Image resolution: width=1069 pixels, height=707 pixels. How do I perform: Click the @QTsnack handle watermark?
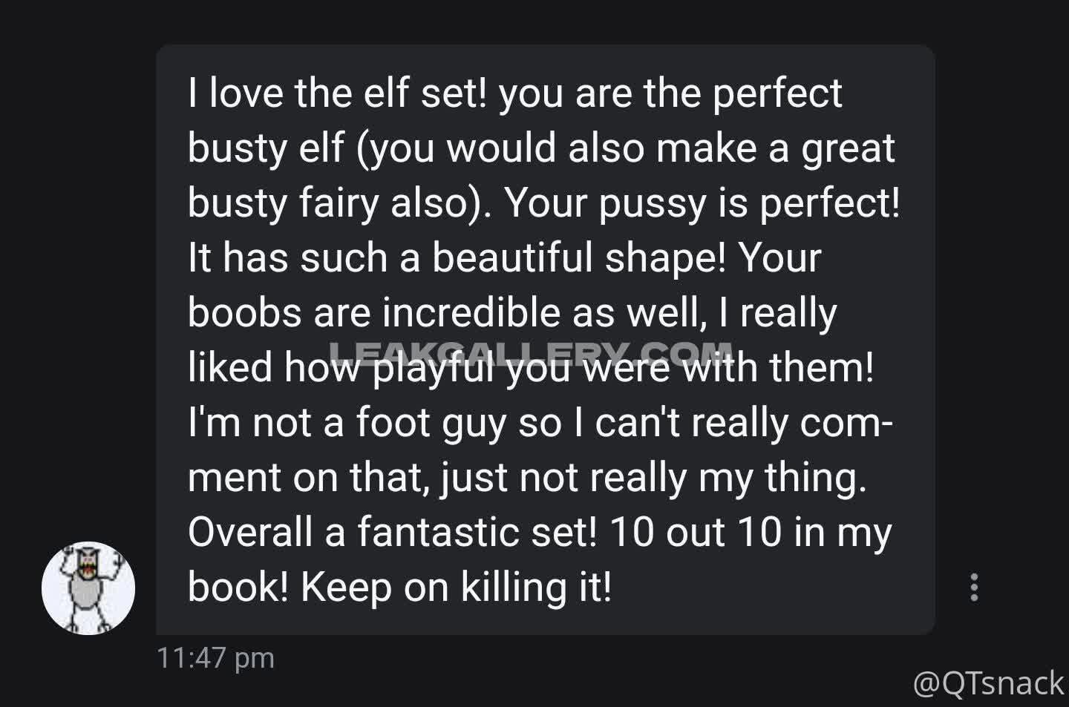tap(988, 683)
